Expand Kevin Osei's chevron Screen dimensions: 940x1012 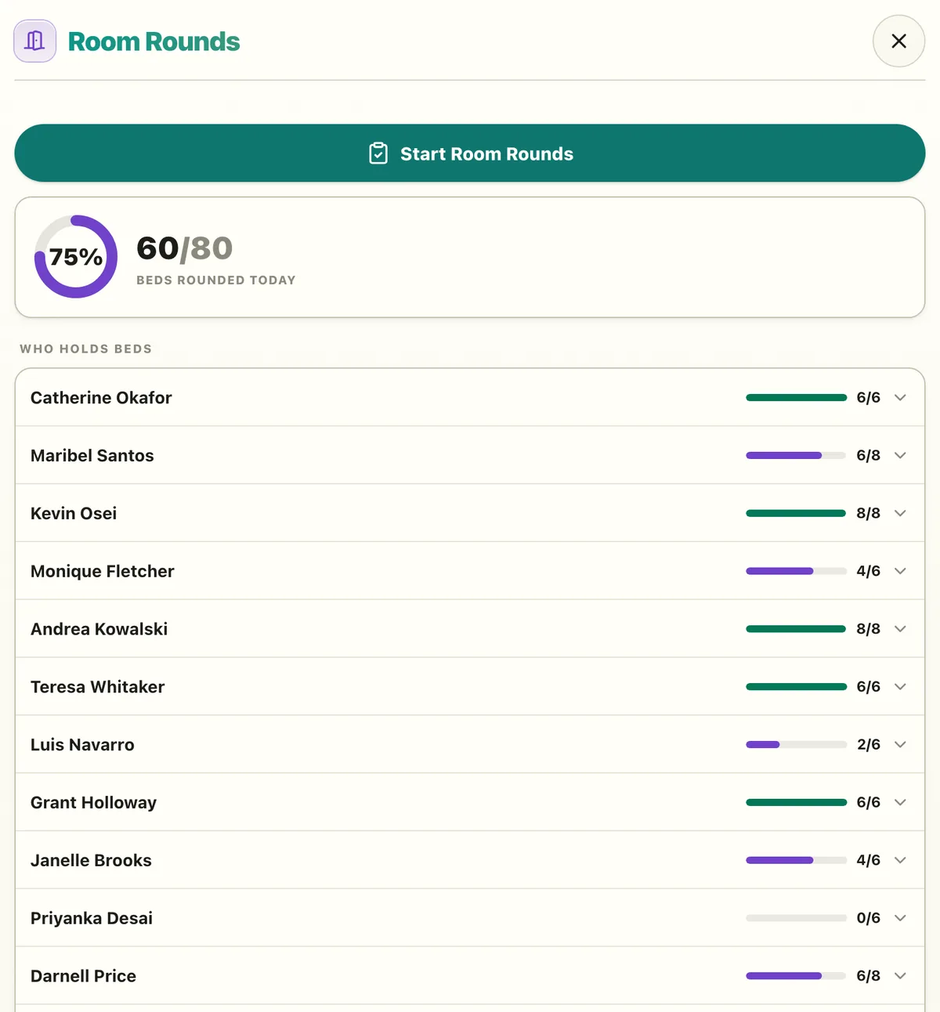[x=900, y=513]
